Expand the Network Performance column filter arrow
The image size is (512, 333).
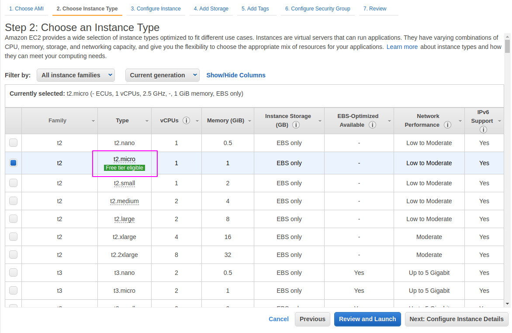tap(460, 121)
